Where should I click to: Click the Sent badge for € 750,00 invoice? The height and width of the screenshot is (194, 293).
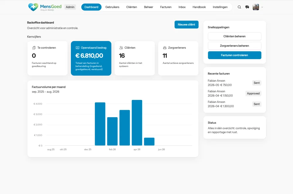pyautogui.click(x=257, y=83)
